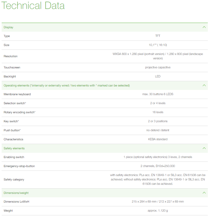Select the "Operating elements" header text

(66, 86)
